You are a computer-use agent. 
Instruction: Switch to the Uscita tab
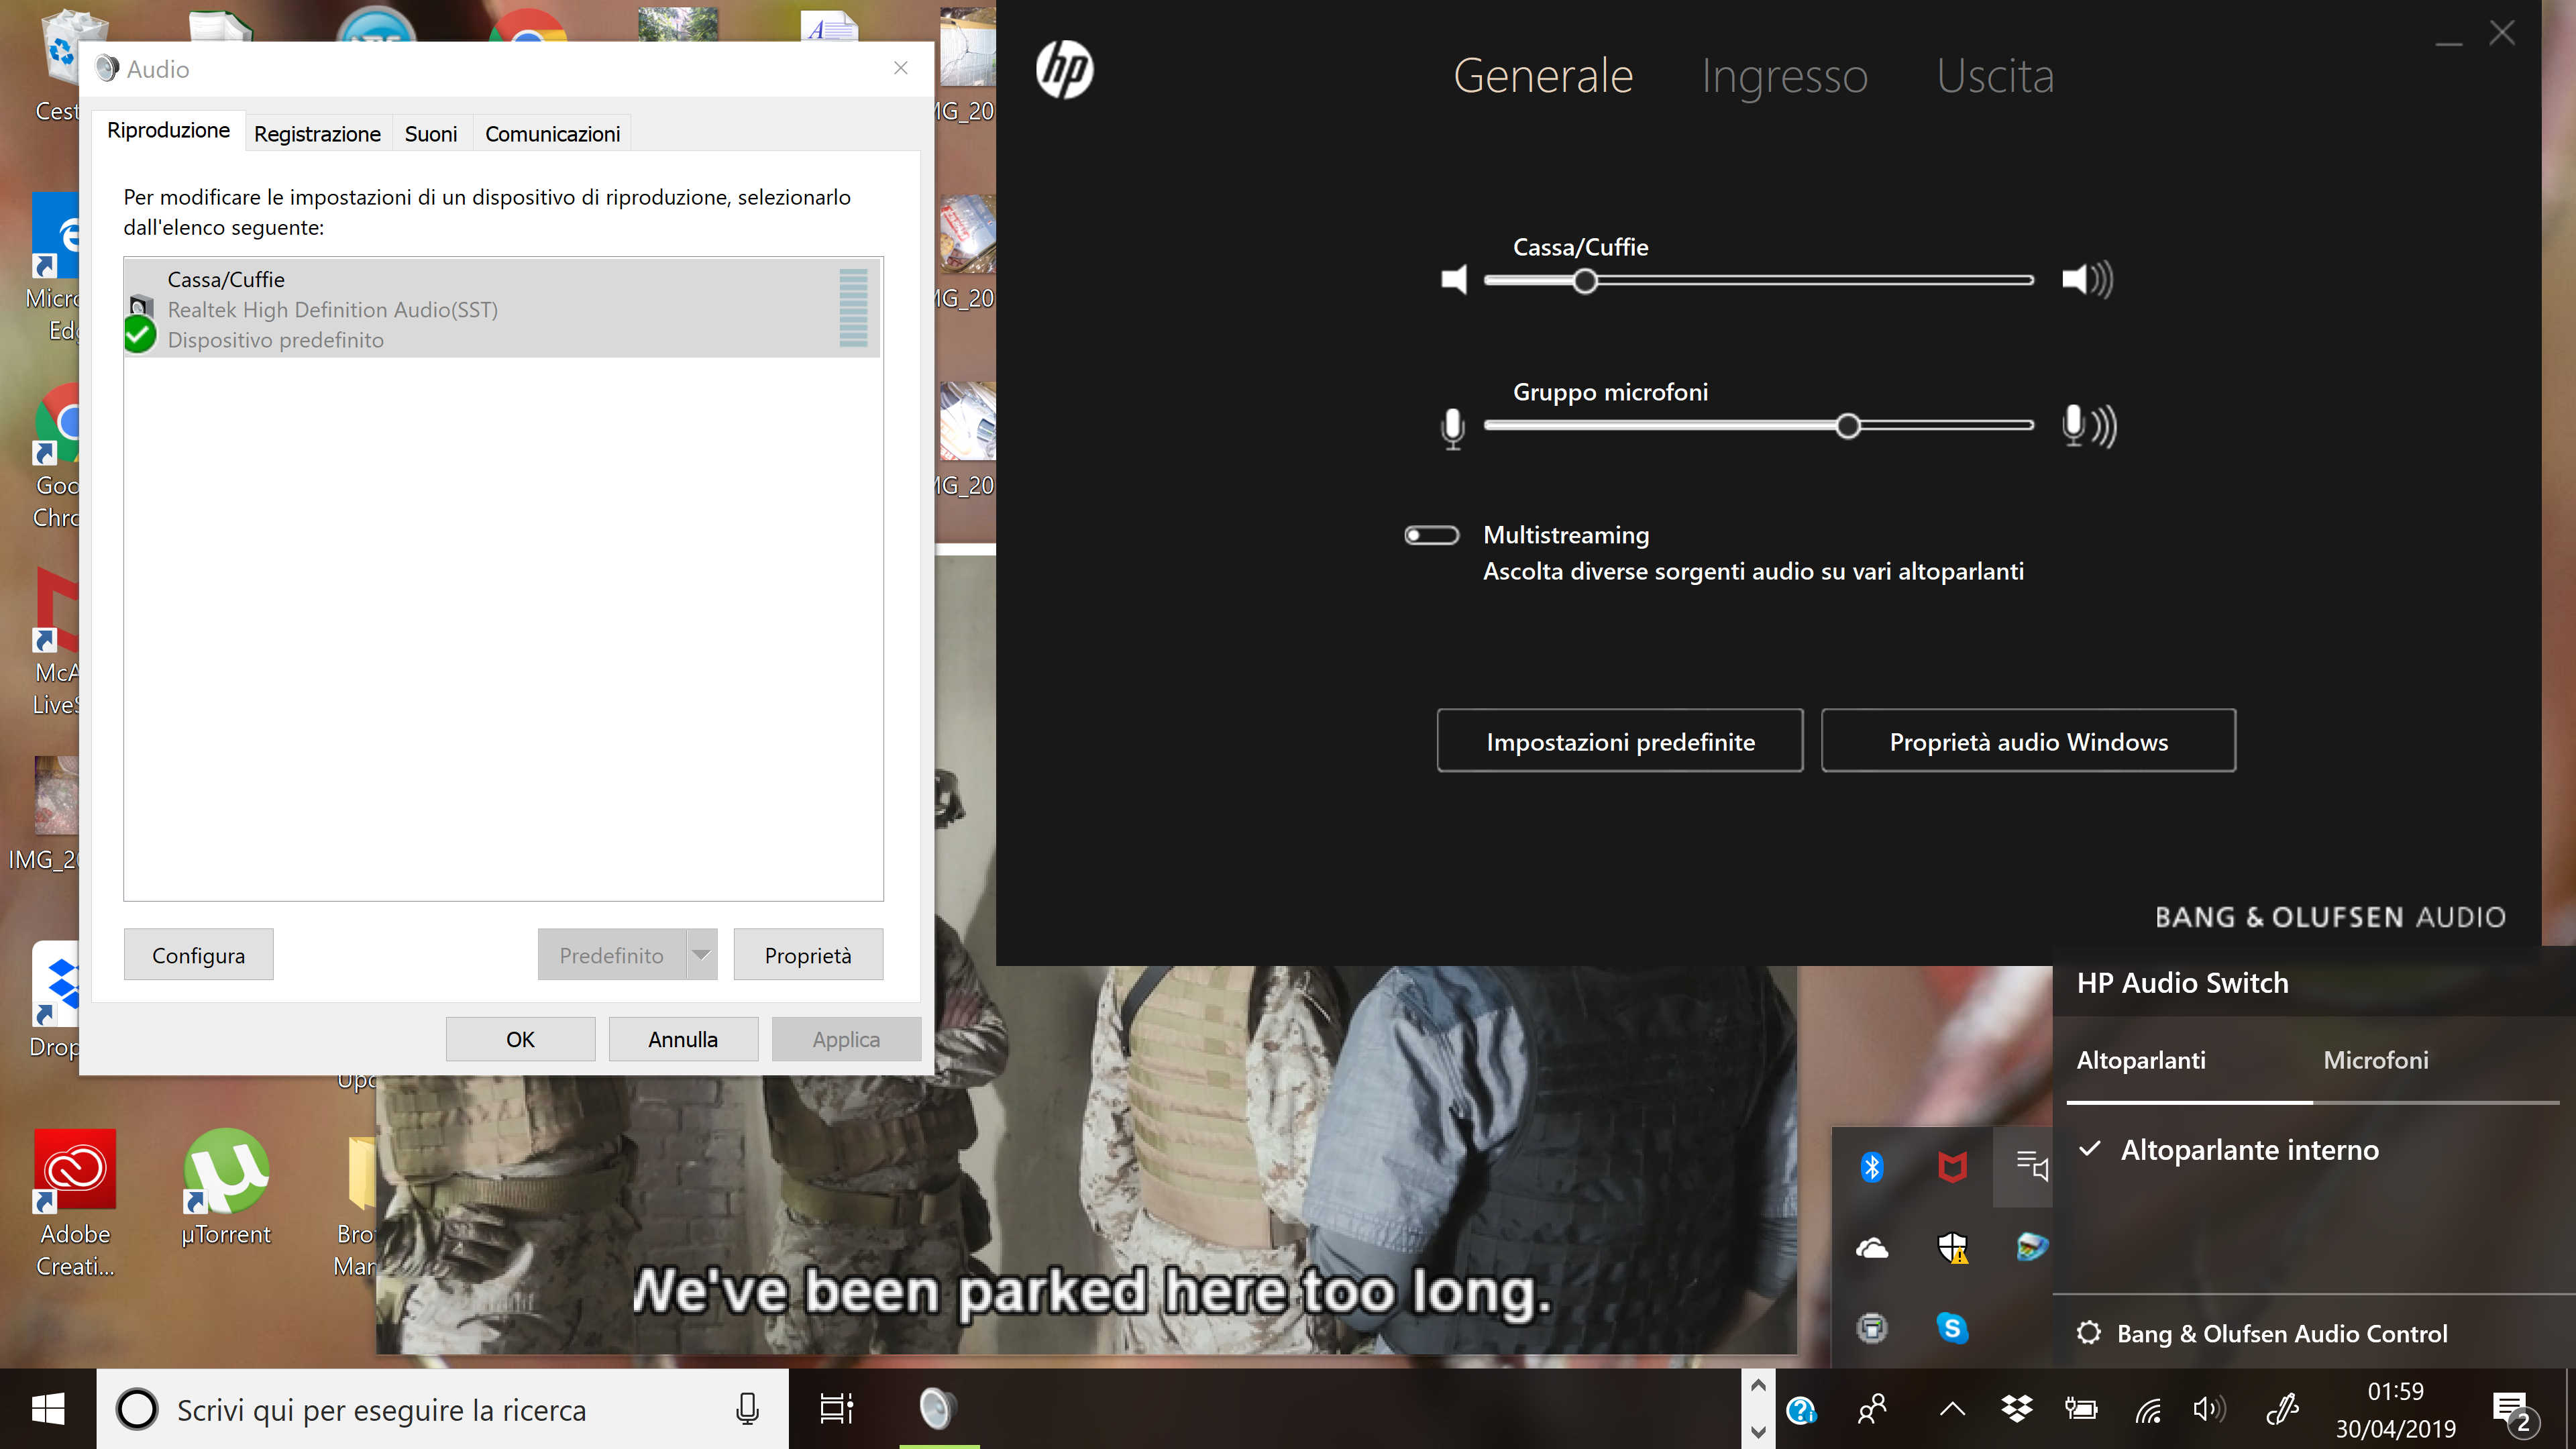(x=1994, y=76)
